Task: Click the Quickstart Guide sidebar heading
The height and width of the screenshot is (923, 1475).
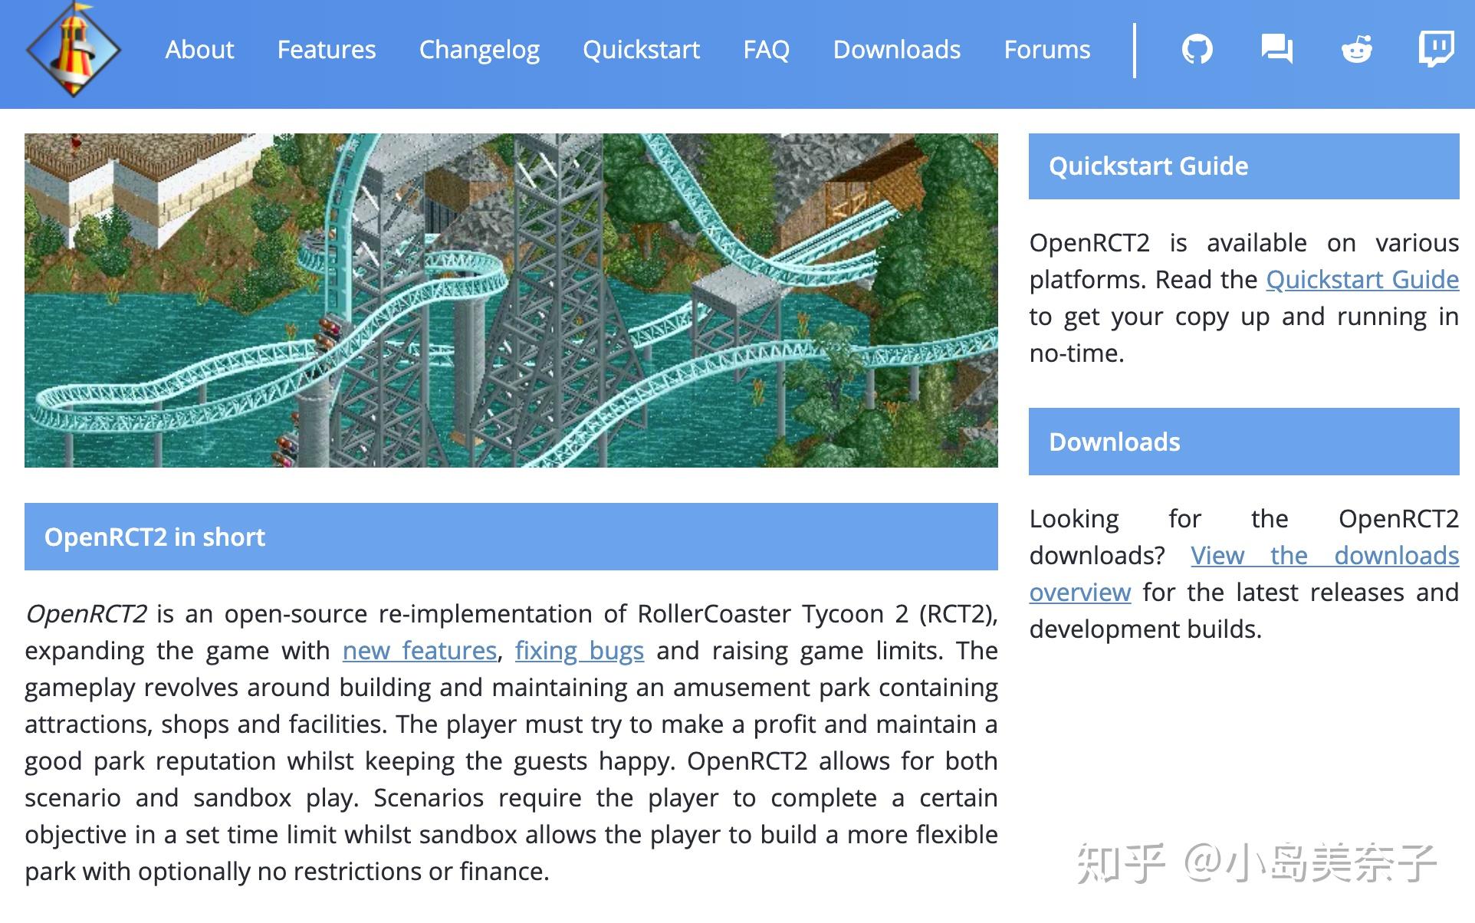Action: [1243, 166]
